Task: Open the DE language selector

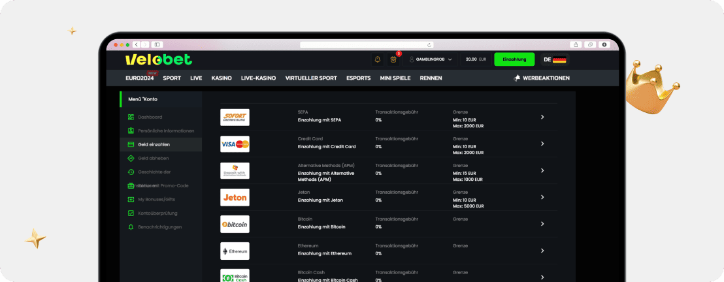Action: [554, 59]
